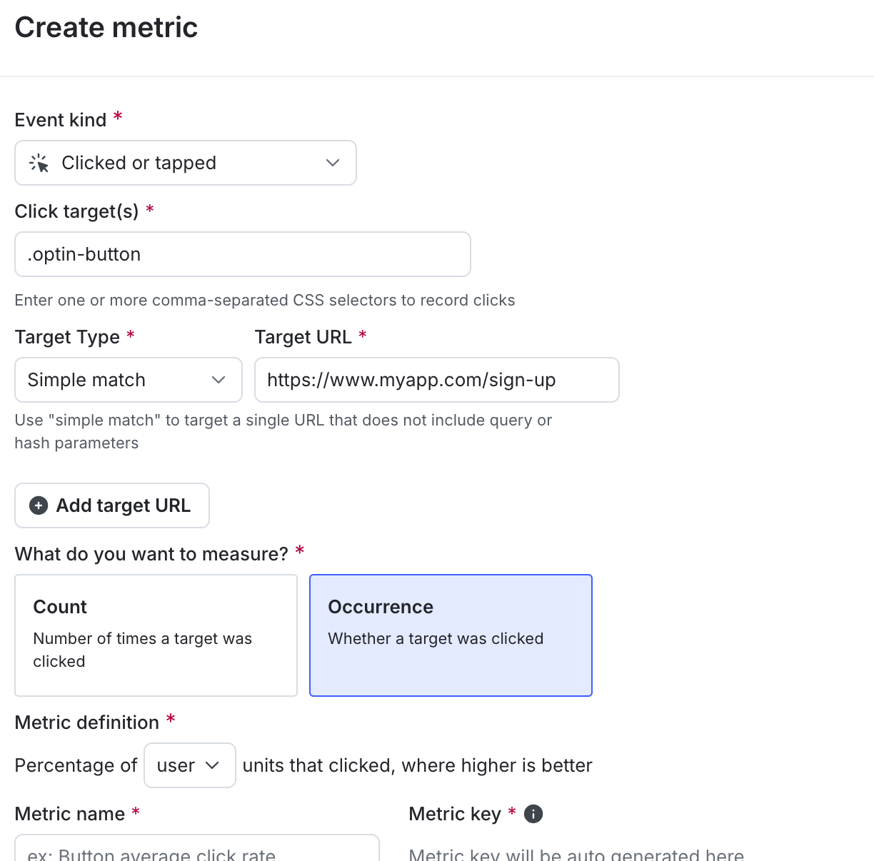Click the chevron on the Event kind dropdown

[332, 163]
